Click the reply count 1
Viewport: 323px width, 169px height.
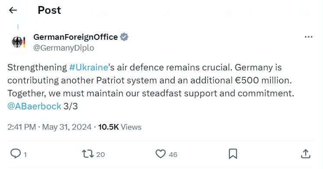point(26,154)
